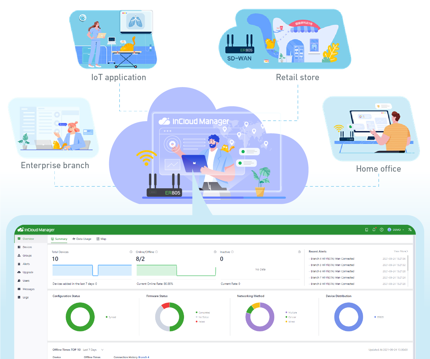Click the Devices sidebar icon

point(19,247)
